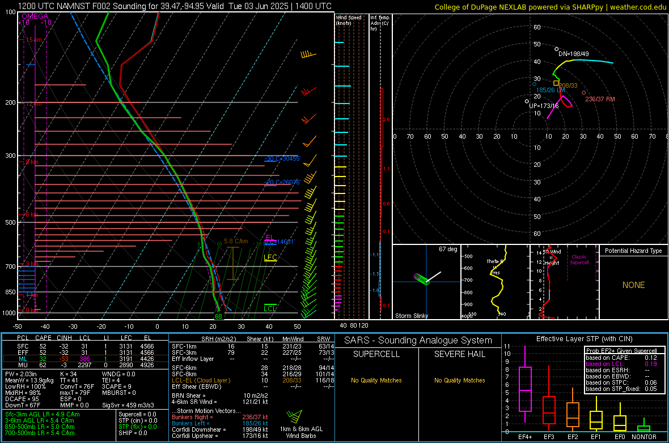Click the -30 C=30455' height label
Screen dimensions: 669x443
click(x=282, y=158)
